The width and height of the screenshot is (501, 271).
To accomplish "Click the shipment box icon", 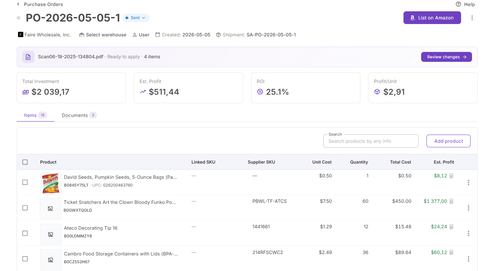I will [218, 35].
